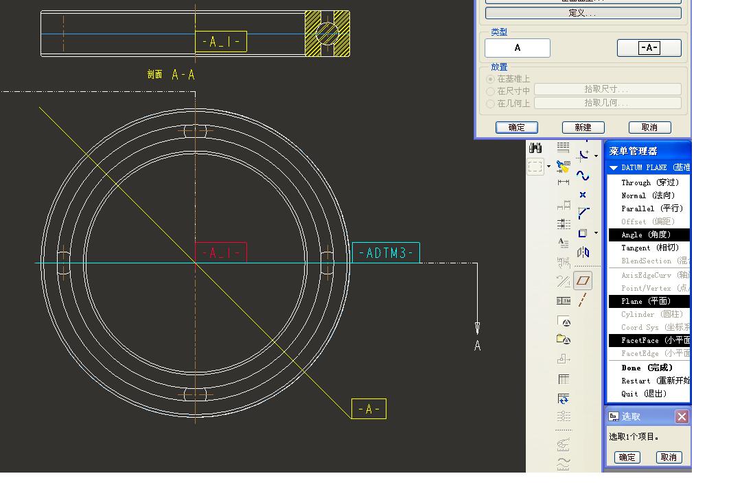Screen dimensions: 753x500
Task: Select Plane (平面) option
Action: 649,301
